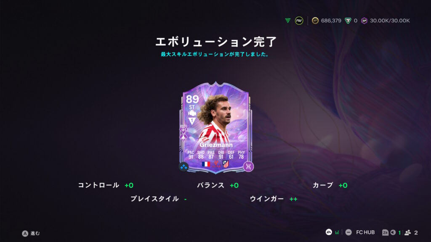Click the blue chemistry diamonds icon on card
This screenshot has height=242, width=431.
(x=184, y=166)
